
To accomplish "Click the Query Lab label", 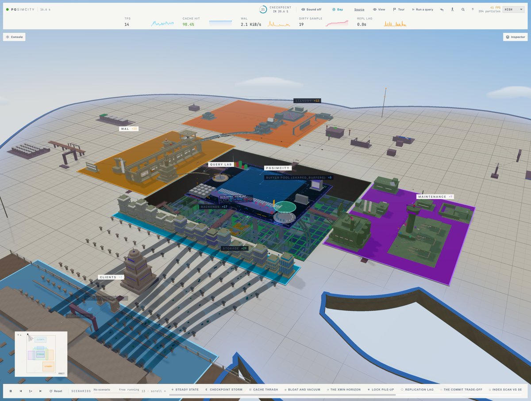I will tap(221, 164).
